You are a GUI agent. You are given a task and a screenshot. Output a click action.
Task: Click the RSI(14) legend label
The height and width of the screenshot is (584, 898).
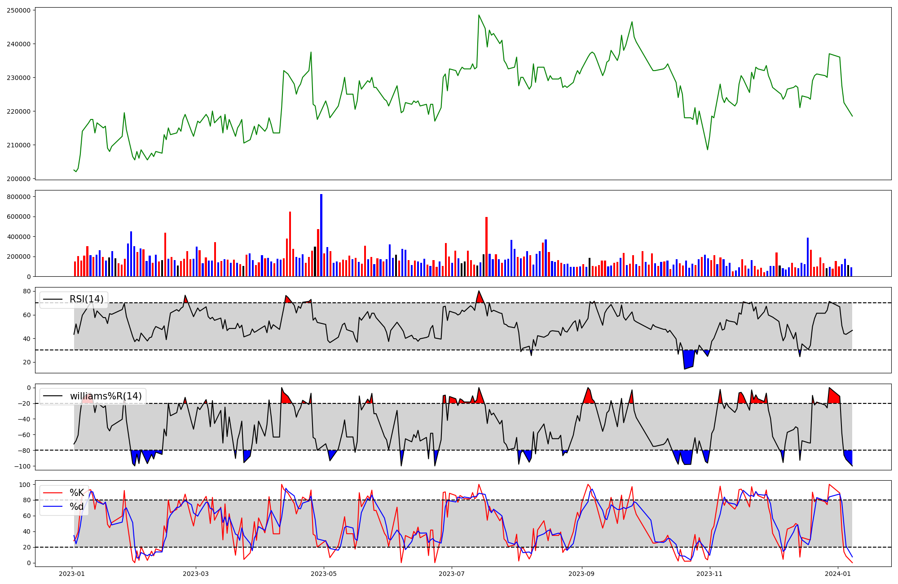[86, 299]
